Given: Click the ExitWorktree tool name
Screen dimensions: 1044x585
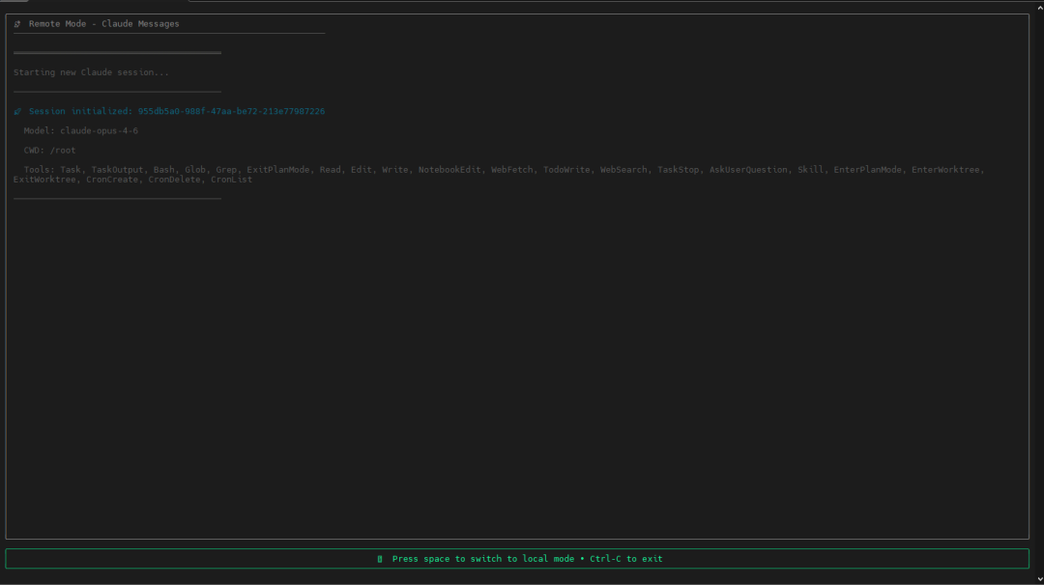Looking at the screenshot, I should [x=44, y=180].
